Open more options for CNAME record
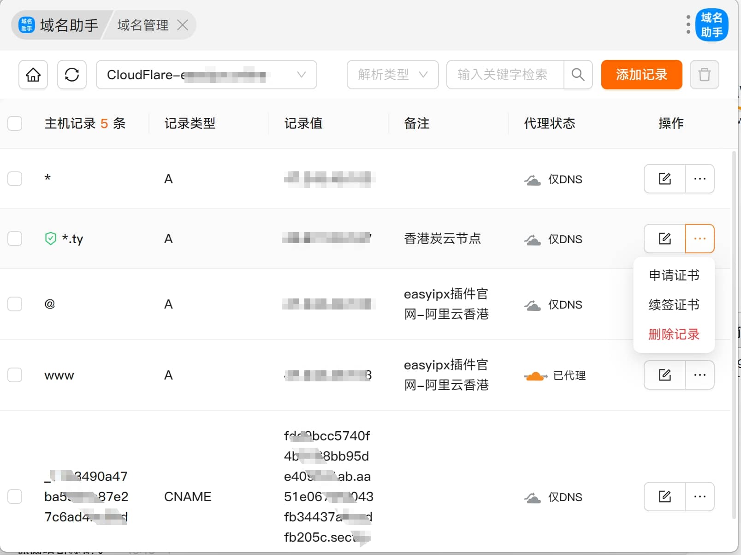Screen dimensions: 741x555 pyautogui.click(x=700, y=497)
